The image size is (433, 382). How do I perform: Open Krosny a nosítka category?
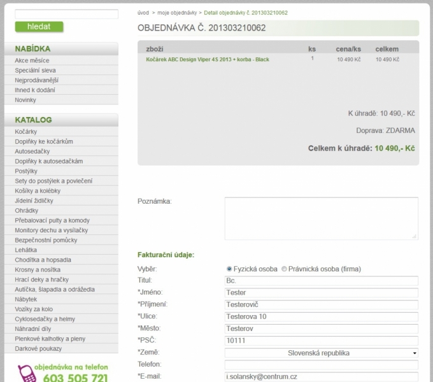click(38, 270)
